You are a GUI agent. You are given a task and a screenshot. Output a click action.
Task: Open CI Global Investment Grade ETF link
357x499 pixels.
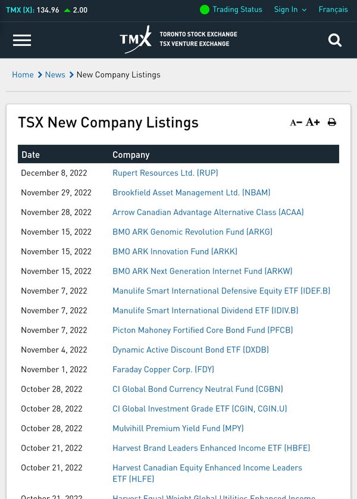pos(200,408)
